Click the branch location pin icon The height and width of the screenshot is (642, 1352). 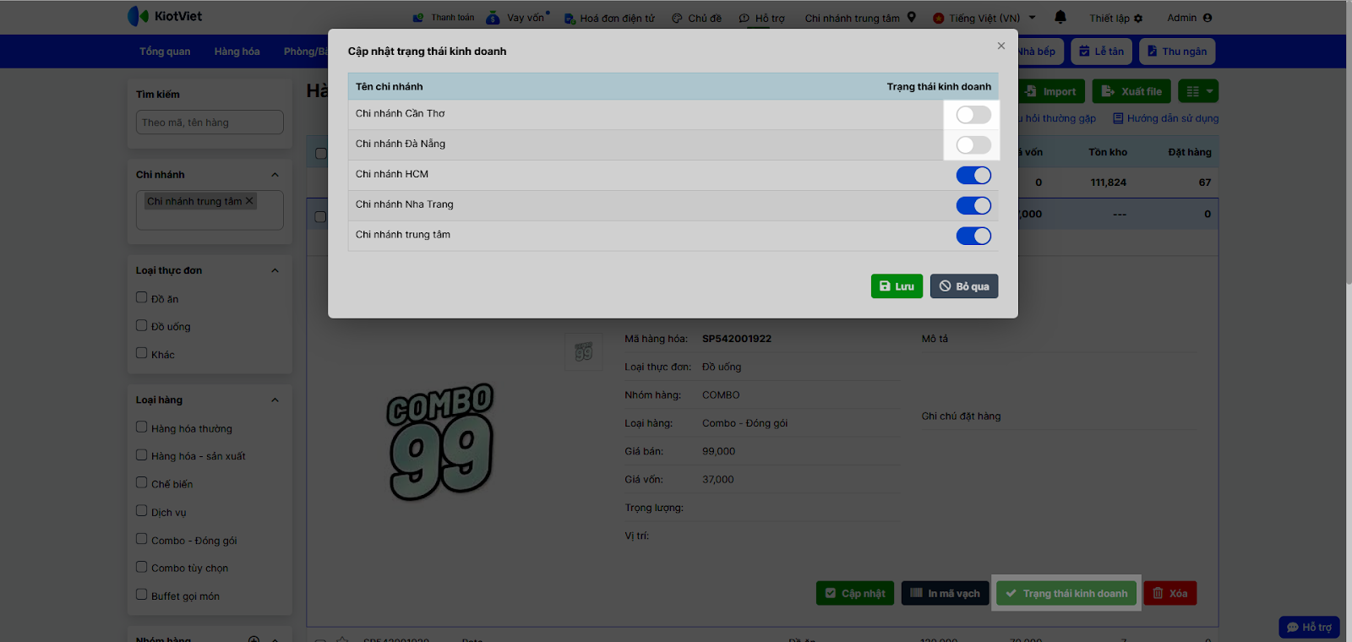tap(912, 17)
